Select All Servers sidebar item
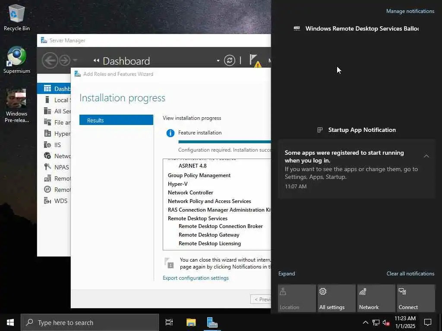 [x=54, y=111]
